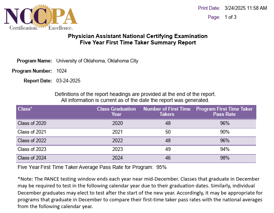Screen dimensions: 274x213
Task: Select the Class of 2020 row label
Action: (32, 123)
